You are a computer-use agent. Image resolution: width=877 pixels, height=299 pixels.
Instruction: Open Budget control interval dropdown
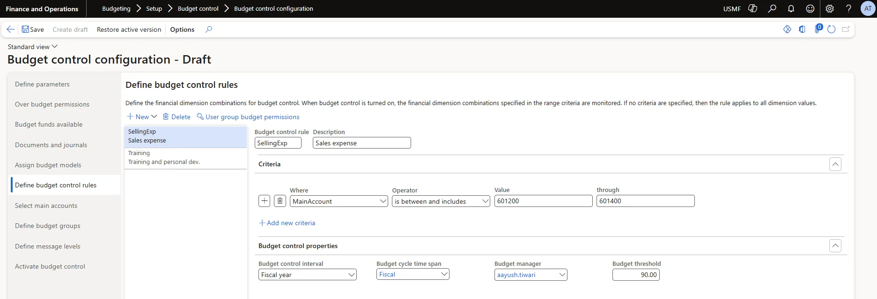click(x=308, y=275)
